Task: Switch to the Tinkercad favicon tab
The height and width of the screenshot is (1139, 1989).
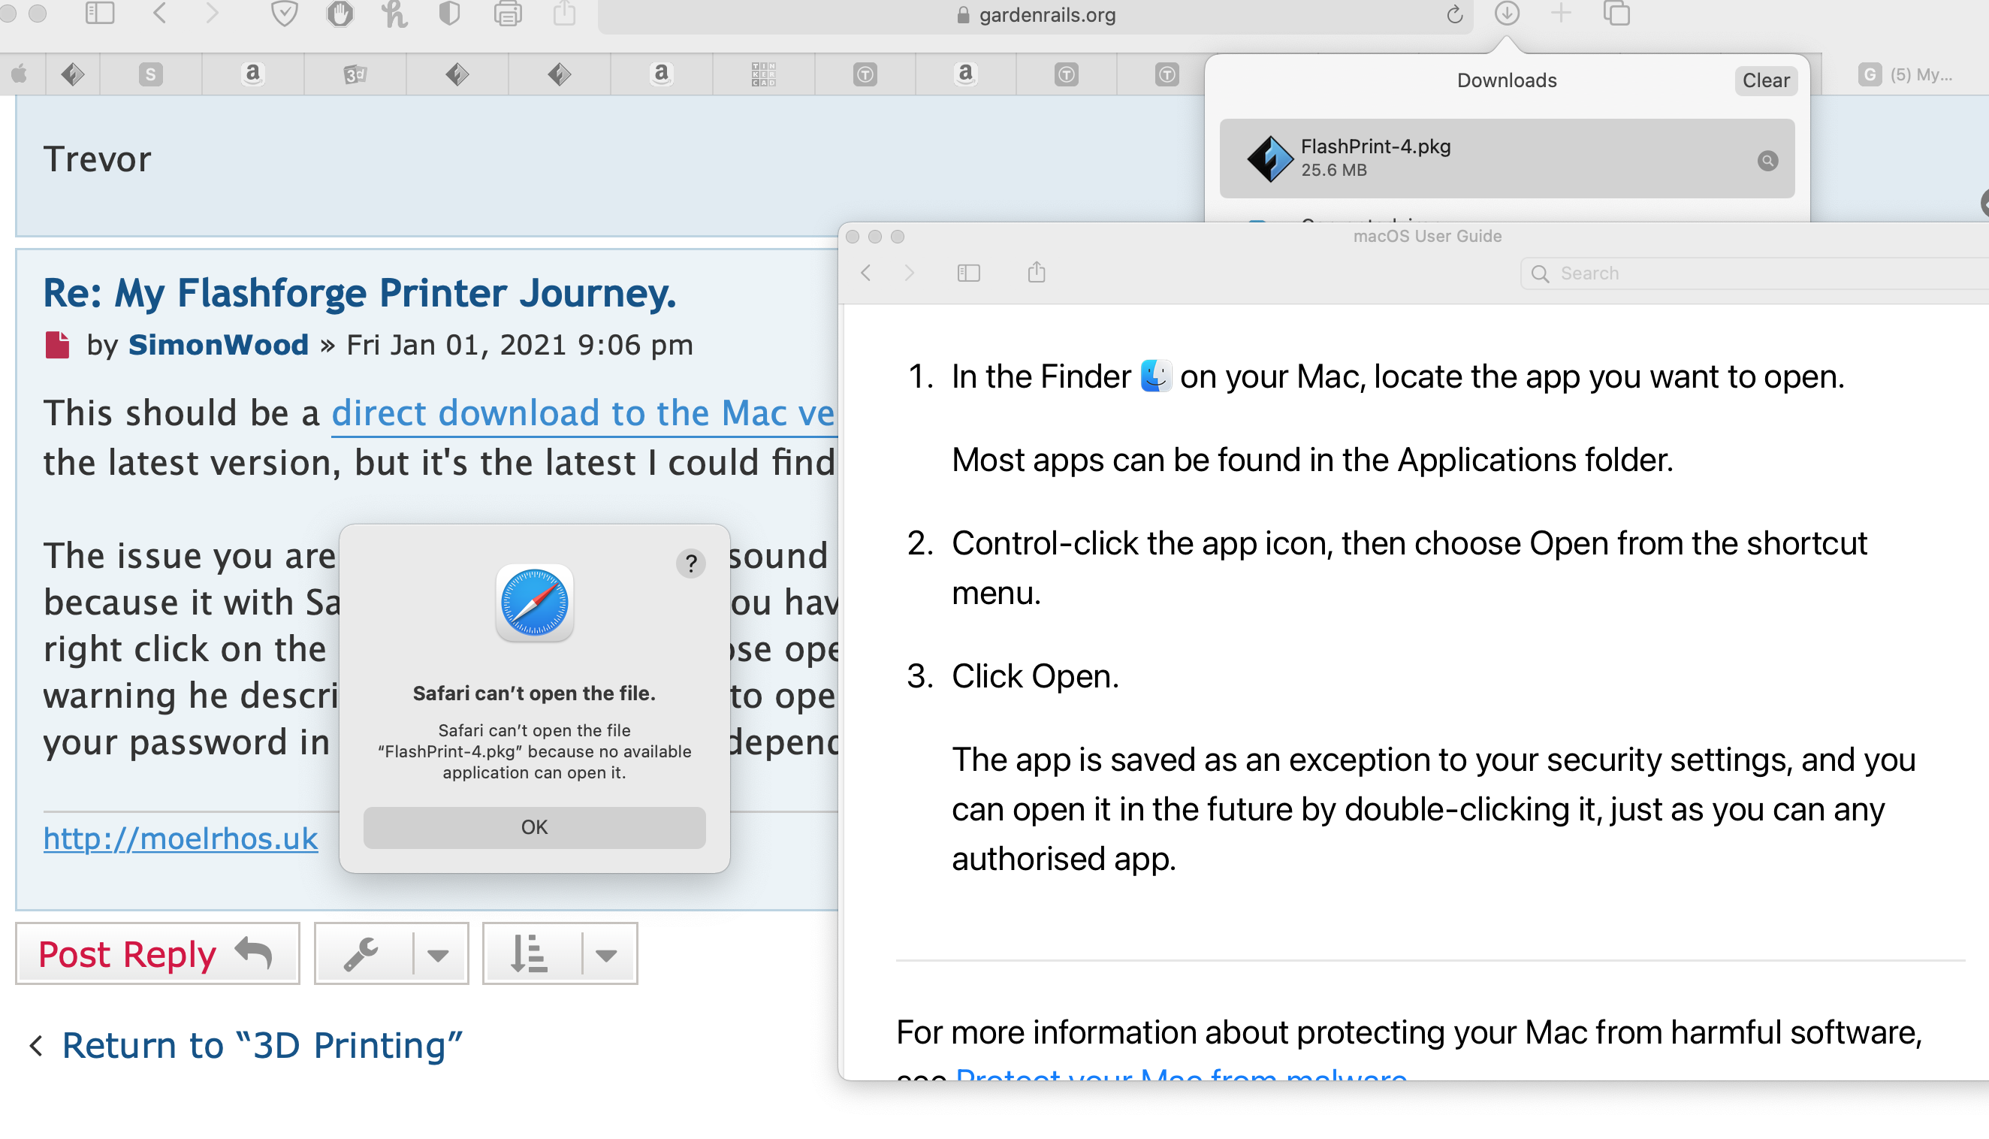Action: tap(763, 74)
